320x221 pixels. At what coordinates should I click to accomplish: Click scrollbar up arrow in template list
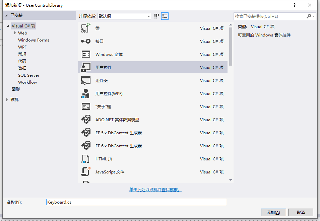231,25
